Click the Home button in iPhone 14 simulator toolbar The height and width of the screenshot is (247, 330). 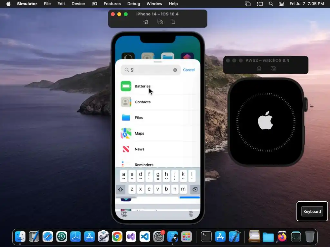146,22
